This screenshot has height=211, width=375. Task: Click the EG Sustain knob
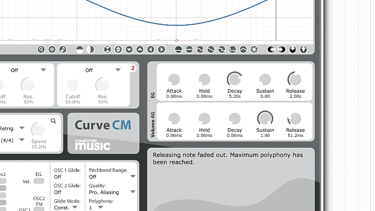tap(265, 79)
